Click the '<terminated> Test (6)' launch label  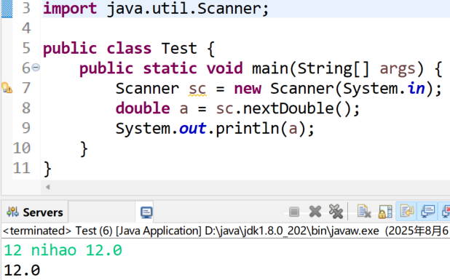[58, 231]
